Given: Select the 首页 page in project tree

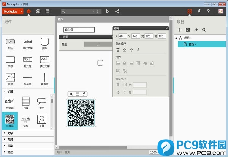Looking at the screenshot, I should point(202,44).
